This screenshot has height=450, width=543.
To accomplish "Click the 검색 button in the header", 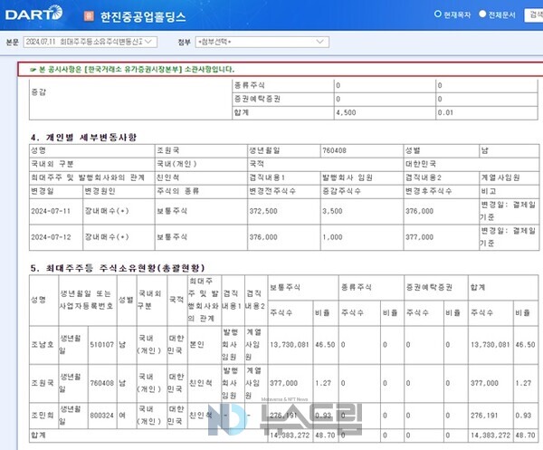I will (x=534, y=14).
